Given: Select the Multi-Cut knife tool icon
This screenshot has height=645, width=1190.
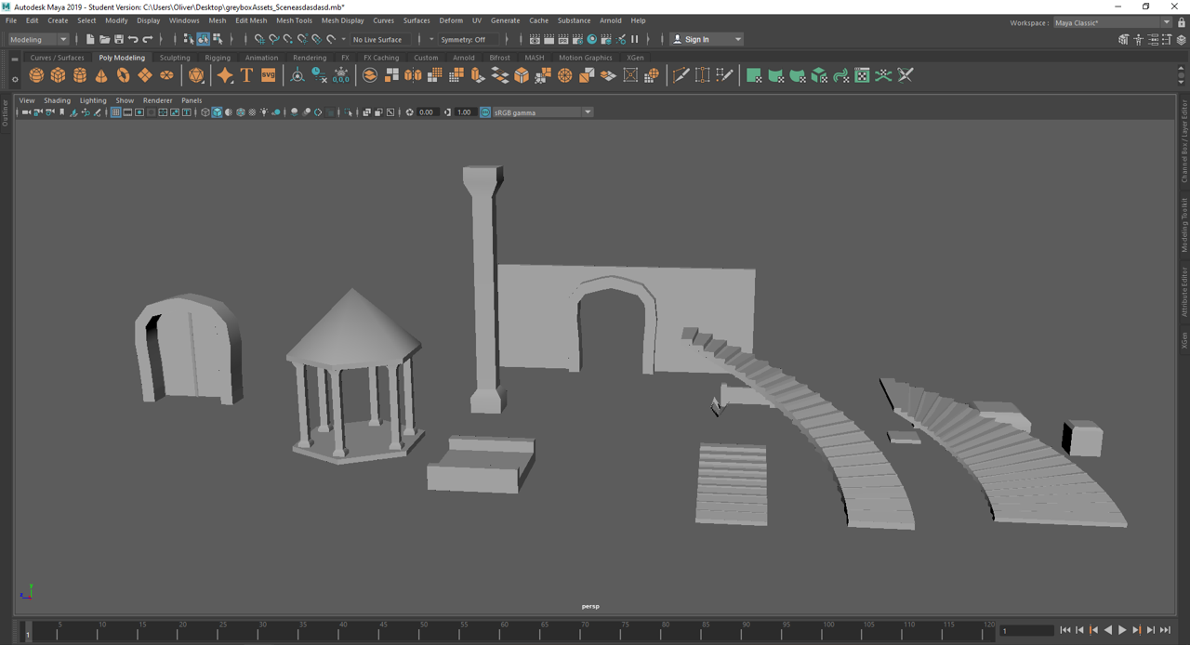Looking at the screenshot, I should [681, 75].
